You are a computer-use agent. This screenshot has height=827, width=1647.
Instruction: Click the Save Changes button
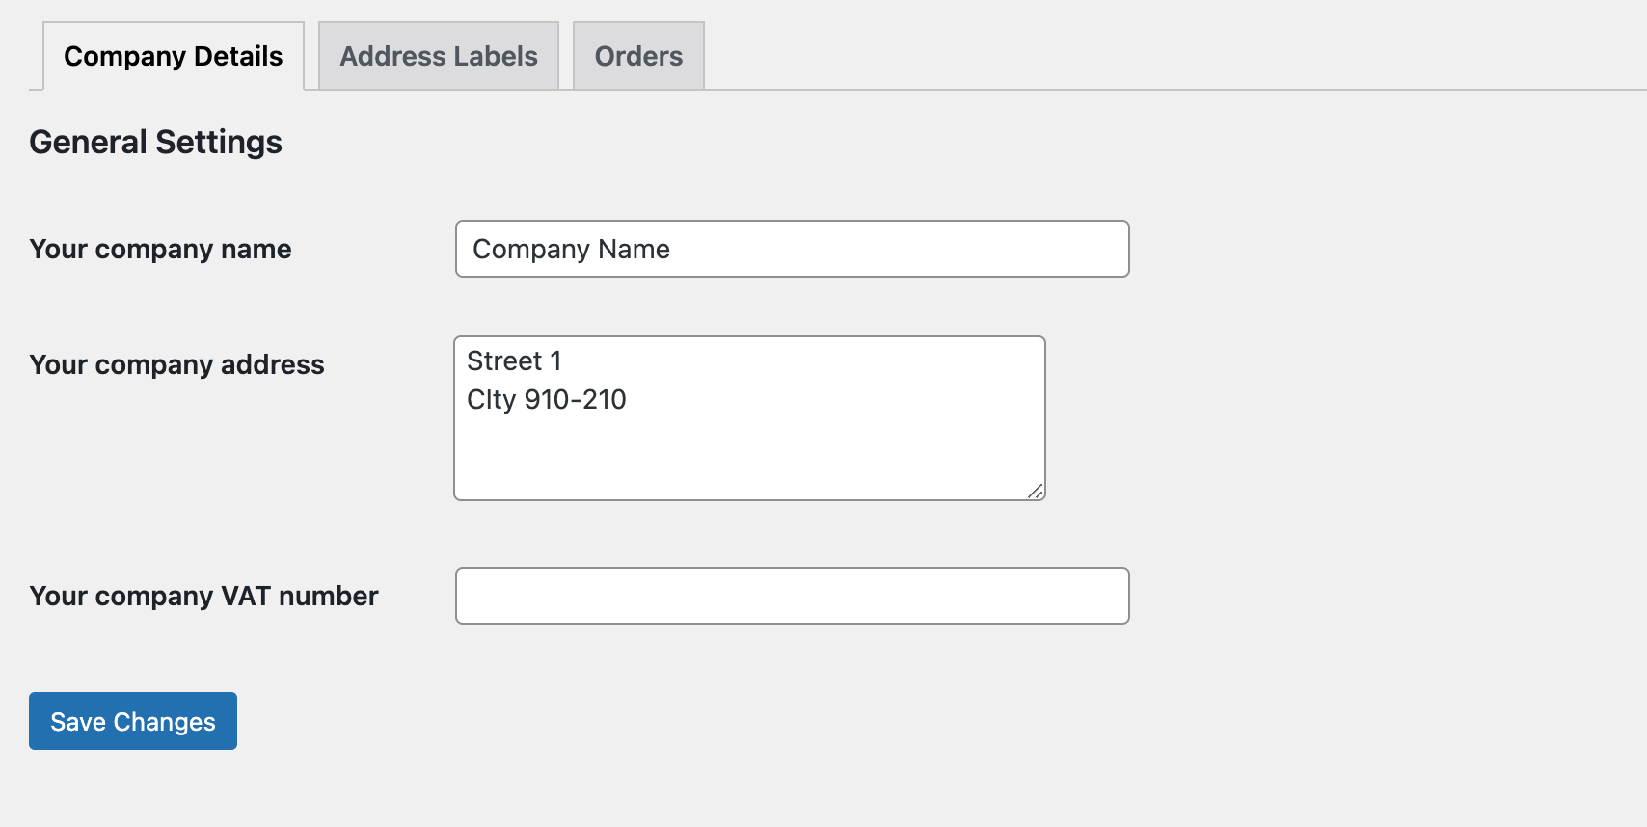pos(133,721)
